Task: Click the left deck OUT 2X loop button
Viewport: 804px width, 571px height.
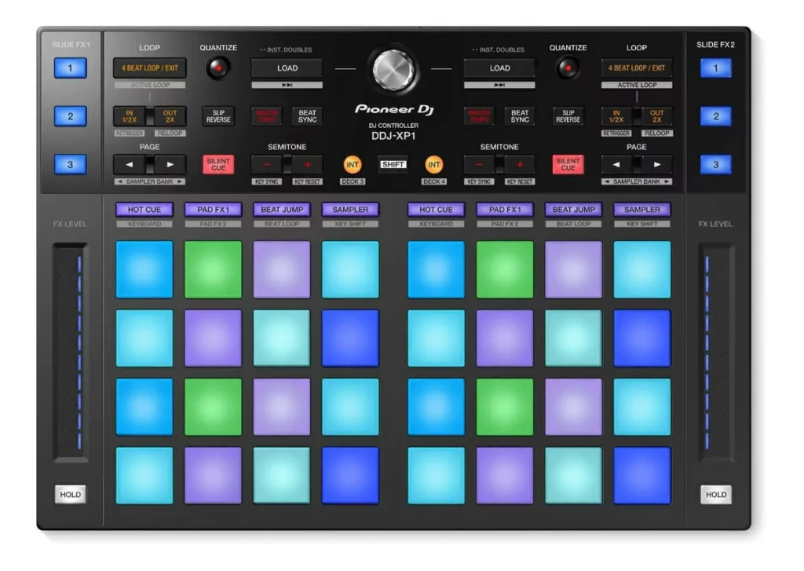Action: [170, 116]
